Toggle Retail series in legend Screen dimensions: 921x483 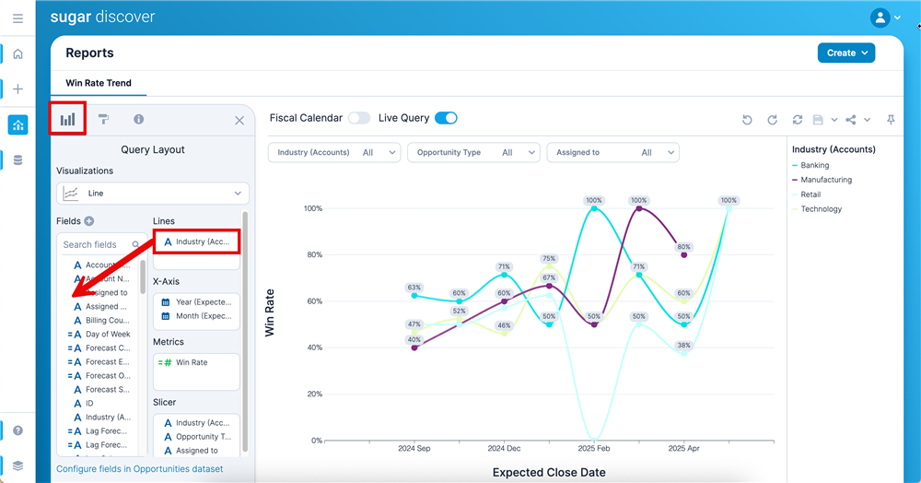[807, 194]
